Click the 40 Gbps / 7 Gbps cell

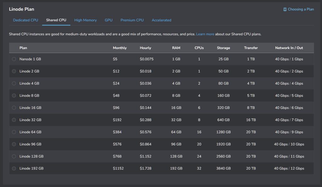tap(289, 120)
